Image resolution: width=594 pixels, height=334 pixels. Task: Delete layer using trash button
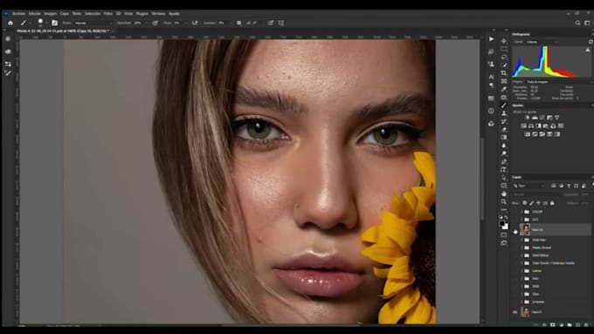586,324
